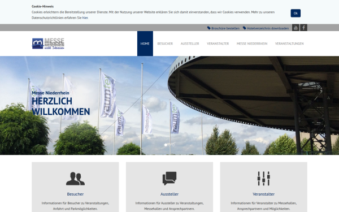The width and height of the screenshot is (339, 212).
Task: Accept cookies with the Ok button
Action: (295, 13)
